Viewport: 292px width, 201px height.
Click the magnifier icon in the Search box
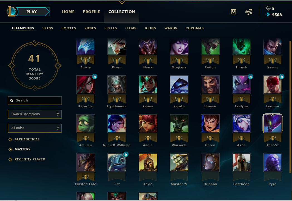click(12, 101)
